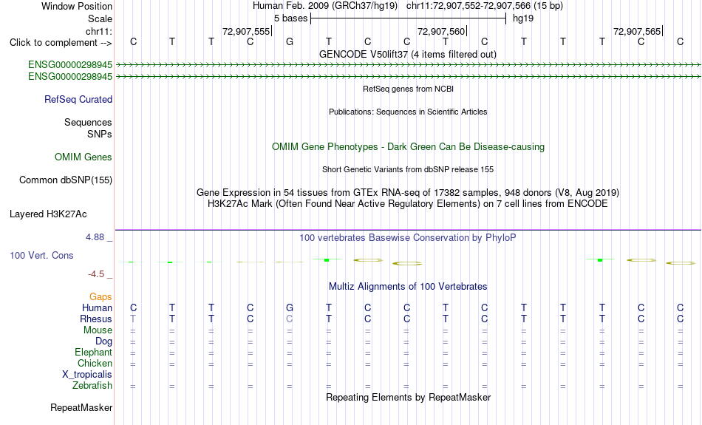702x425 pixels.
Task: Click the 72,907,565 position marker
Action: point(638,31)
